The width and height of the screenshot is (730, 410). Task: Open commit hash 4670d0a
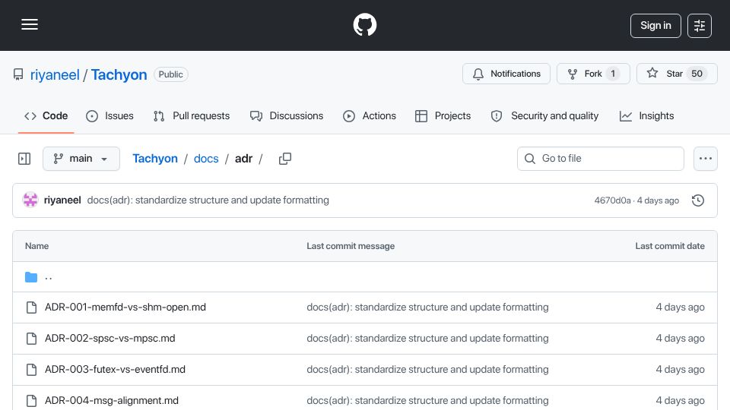[612, 200]
